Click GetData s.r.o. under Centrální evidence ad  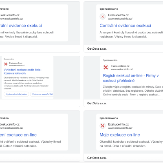(97, 48)
